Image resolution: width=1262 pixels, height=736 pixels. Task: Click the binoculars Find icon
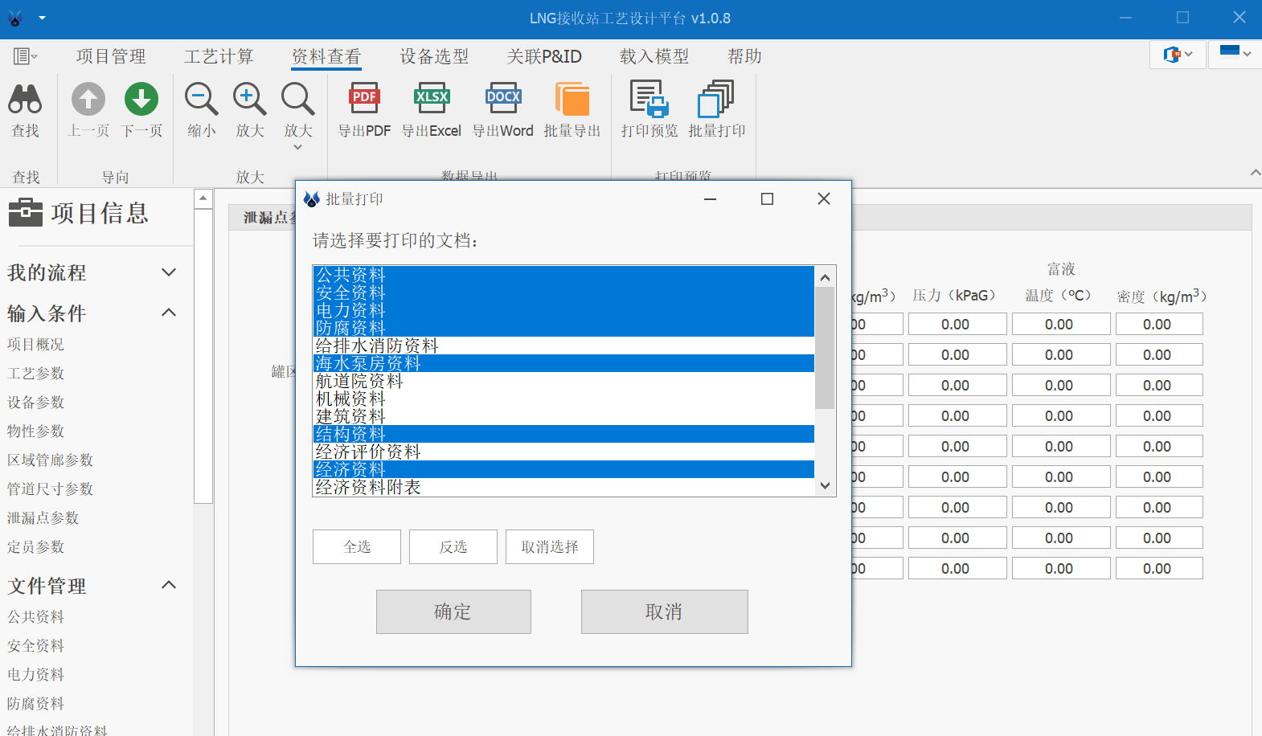click(x=25, y=99)
